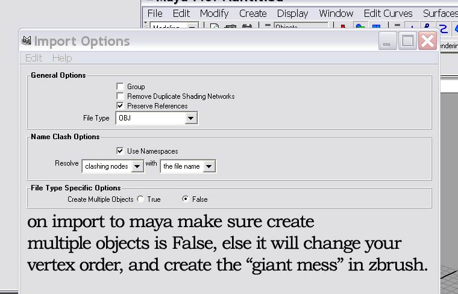Expand the Resolve 'clashing nodes' dropdown

click(x=113, y=166)
